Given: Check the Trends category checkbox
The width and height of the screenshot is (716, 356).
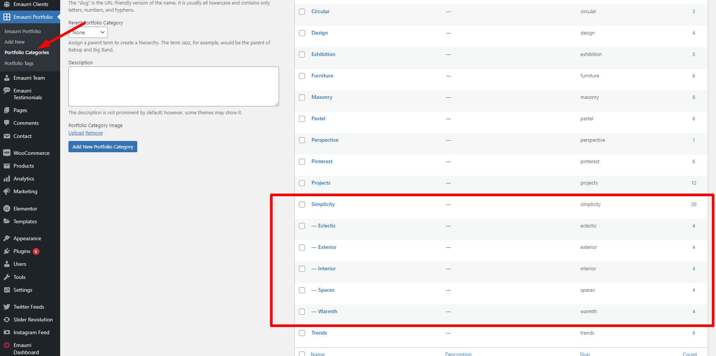Looking at the screenshot, I should click(x=302, y=333).
